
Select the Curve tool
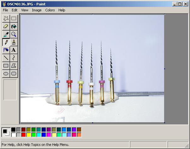click(14, 58)
